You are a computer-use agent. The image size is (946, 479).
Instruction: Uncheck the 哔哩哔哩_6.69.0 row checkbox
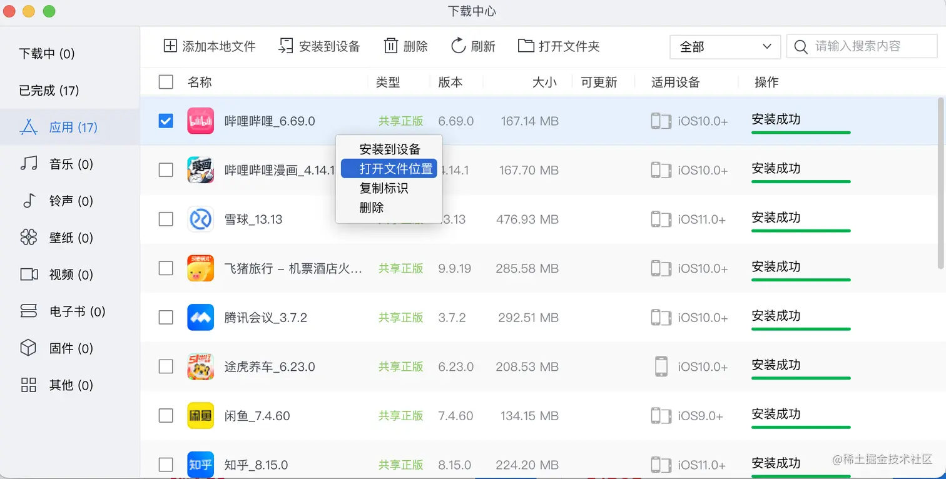coord(165,121)
